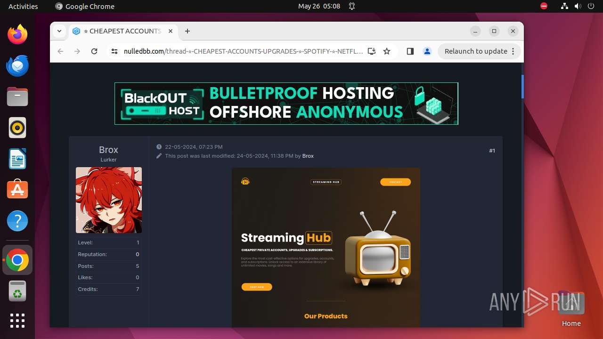This screenshot has width=603, height=339.
Task: Open the power menu in top bar
Action: [x=590, y=6]
